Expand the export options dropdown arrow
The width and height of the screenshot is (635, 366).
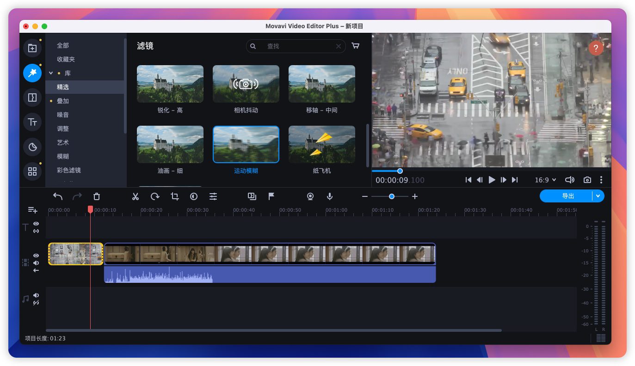[598, 196]
